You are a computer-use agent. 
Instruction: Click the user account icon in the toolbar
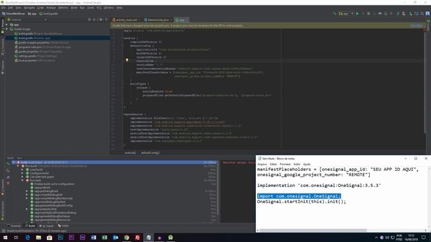tap(428, 13)
